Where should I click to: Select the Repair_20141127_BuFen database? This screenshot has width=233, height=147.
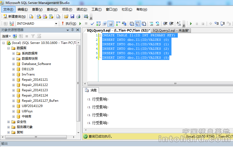click(x=40, y=101)
